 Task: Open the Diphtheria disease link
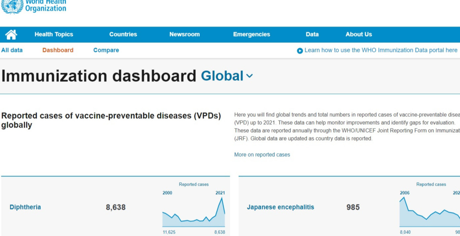click(25, 207)
